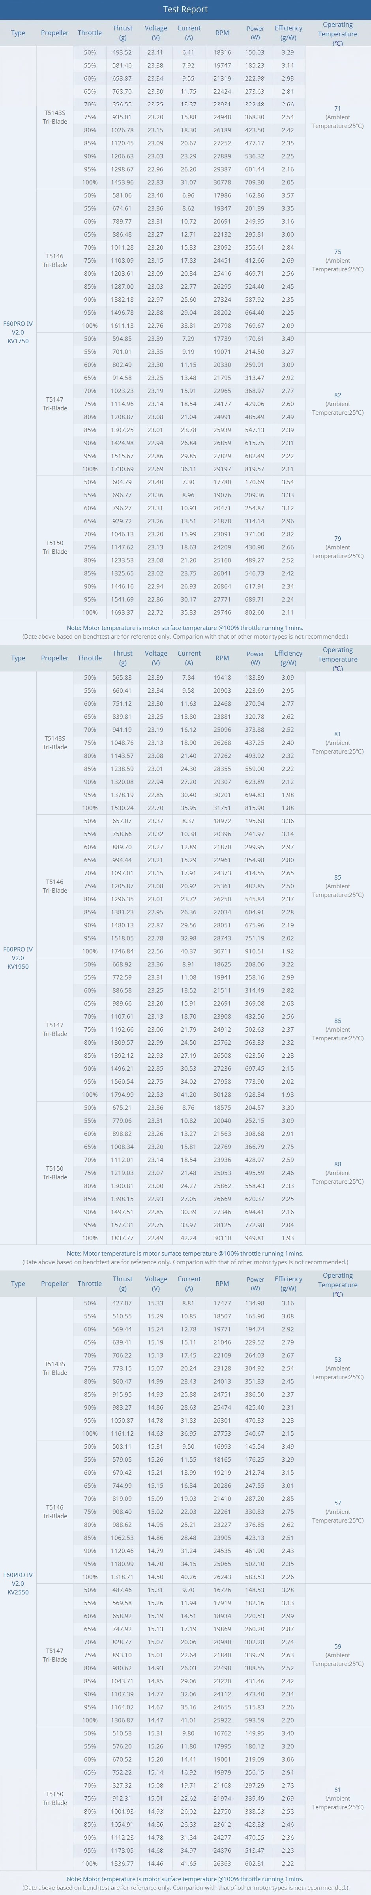371x1895 pixels.
Task: Click the 88 operating temperature cell
Action: pos(337,1173)
